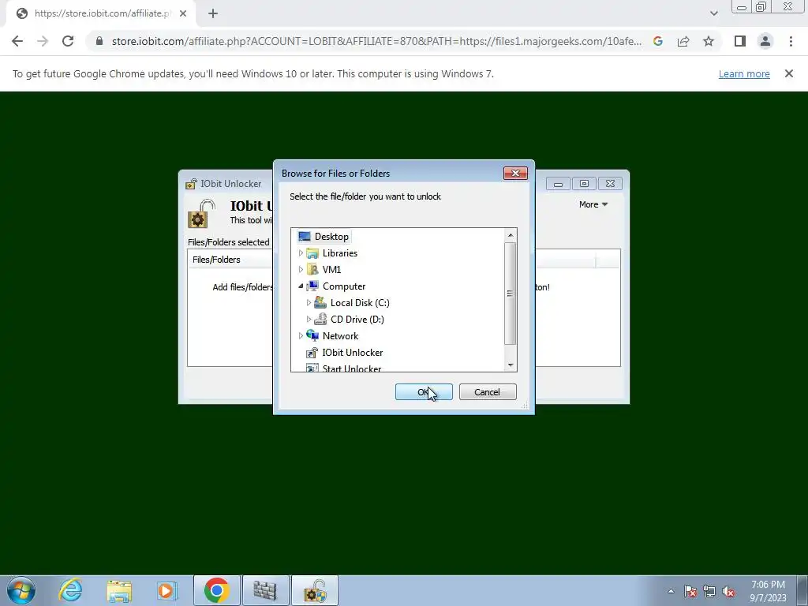This screenshot has height=606, width=808.
Task: Click the IObit Unlocker padlock logo
Action: tap(201, 213)
